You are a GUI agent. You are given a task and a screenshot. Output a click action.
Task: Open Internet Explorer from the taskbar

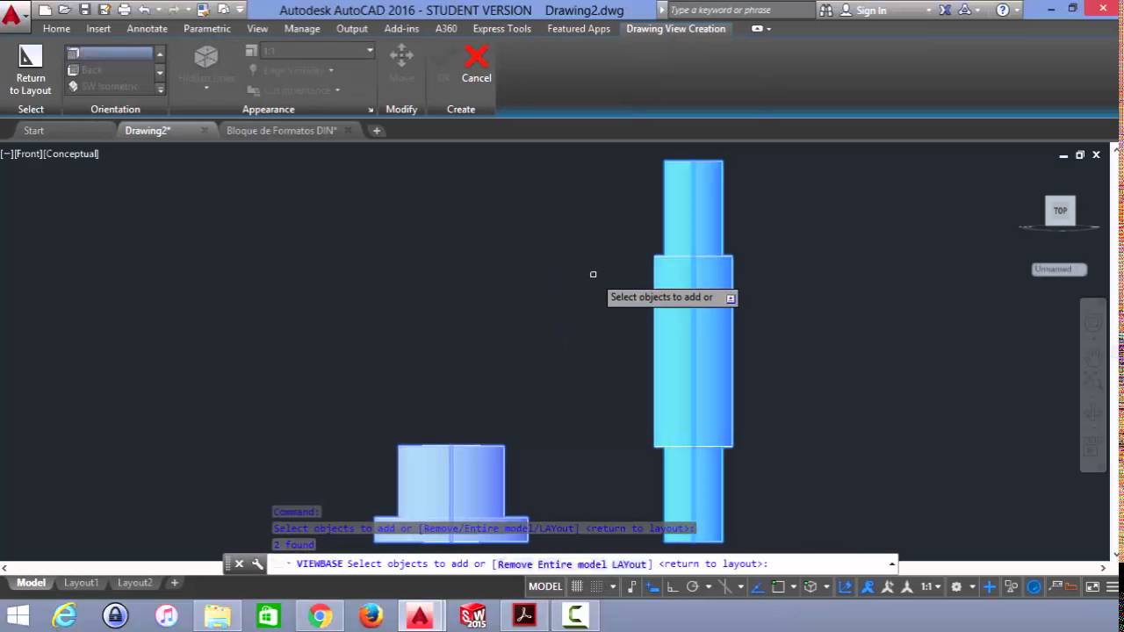[64, 616]
